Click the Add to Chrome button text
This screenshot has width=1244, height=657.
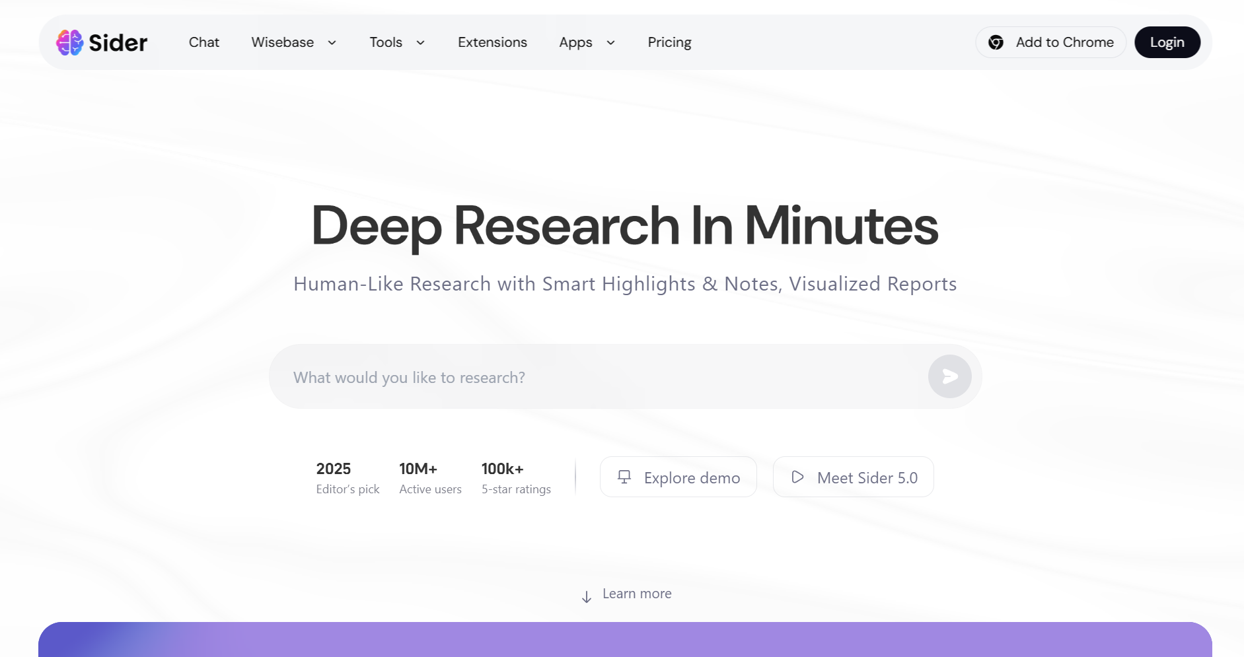click(x=1064, y=42)
